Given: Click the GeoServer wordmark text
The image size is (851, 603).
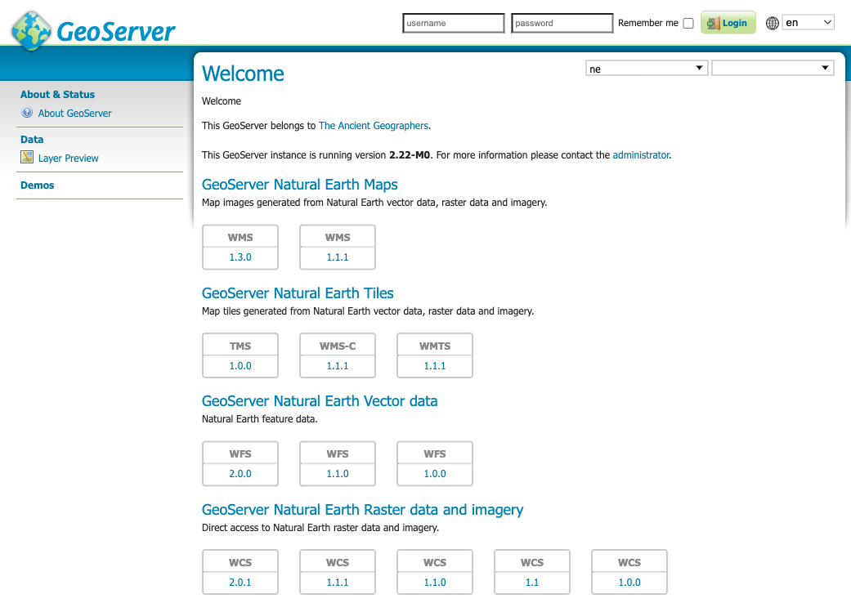Looking at the screenshot, I should (116, 32).
